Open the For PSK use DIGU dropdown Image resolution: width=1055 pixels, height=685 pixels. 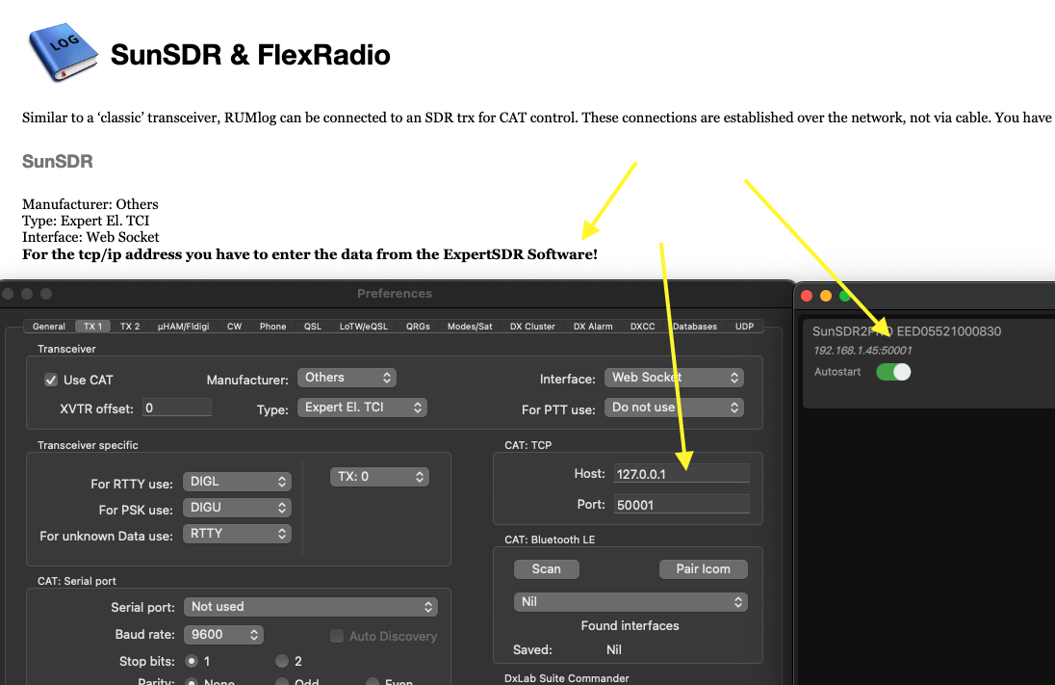237,507
